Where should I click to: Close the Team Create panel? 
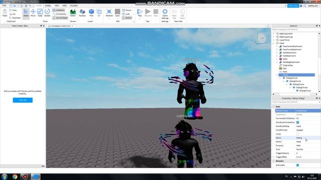pyautogui.click(x=44, y=26)
